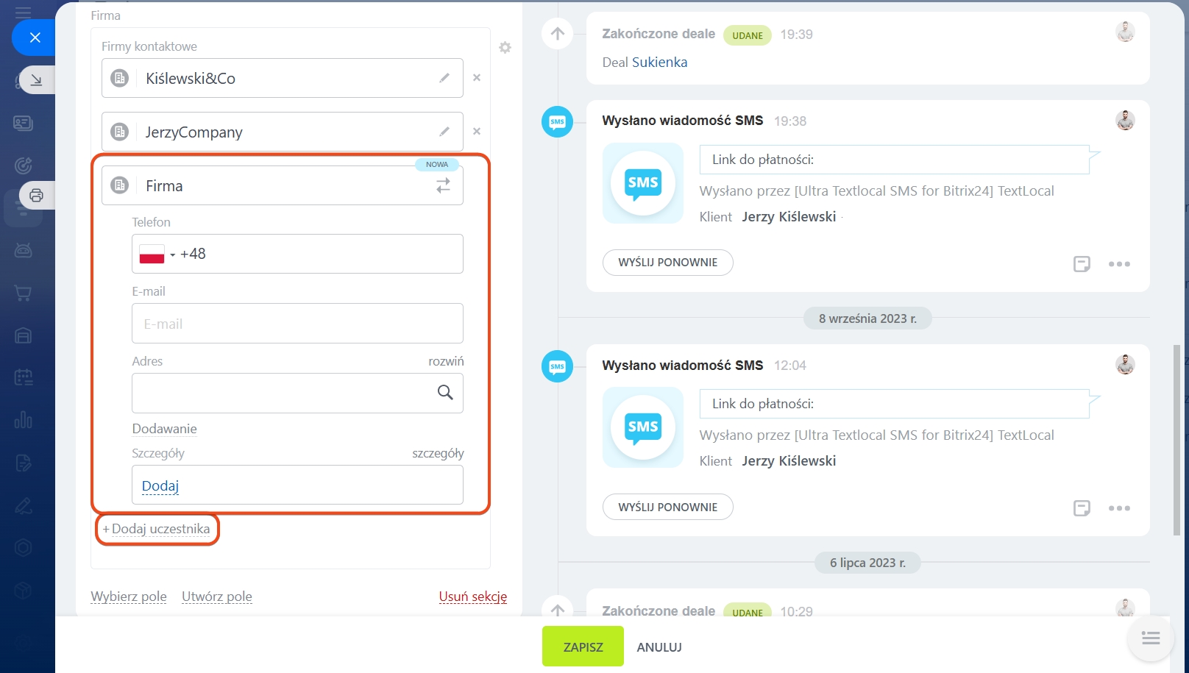Click user avatar on 19:38 SMS card
Viewport: 1189px width, 673px height.
pyautogui.click(x=1125, y=120)
